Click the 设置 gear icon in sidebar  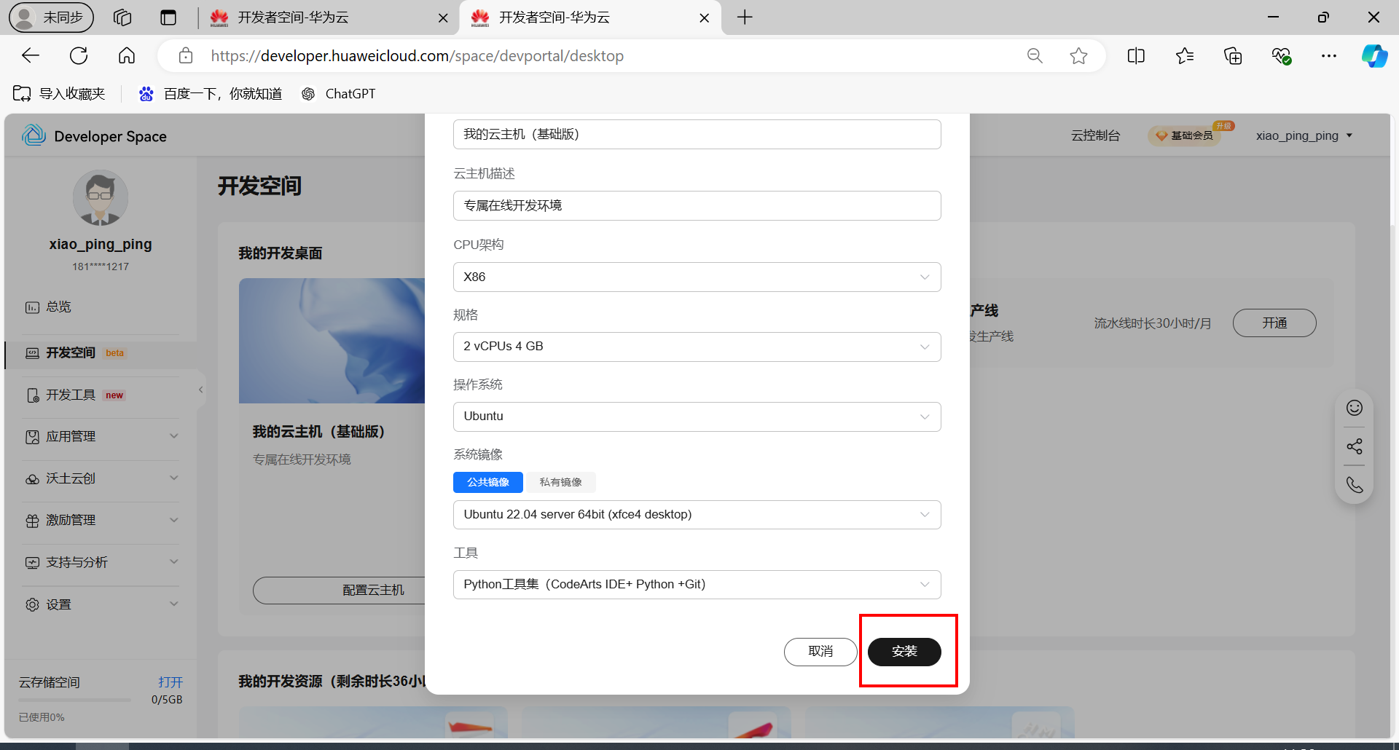click(32, 604)
